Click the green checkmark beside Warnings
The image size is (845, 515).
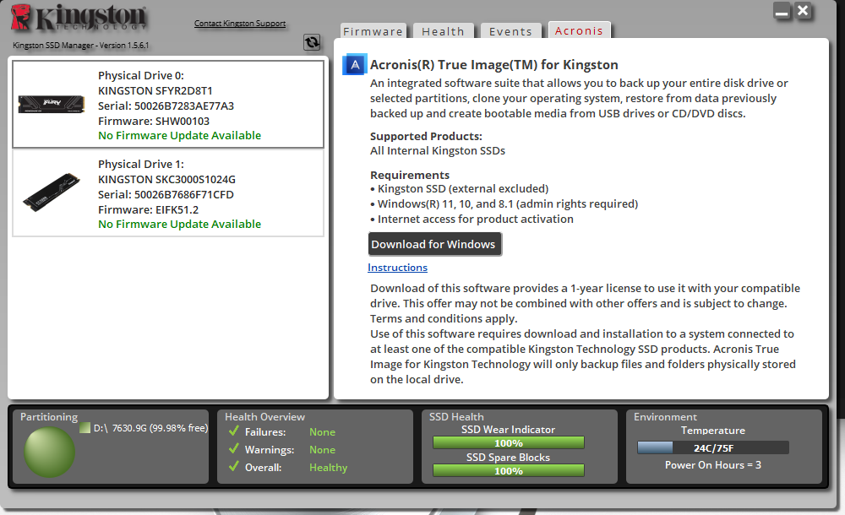(x=234, y=449)
